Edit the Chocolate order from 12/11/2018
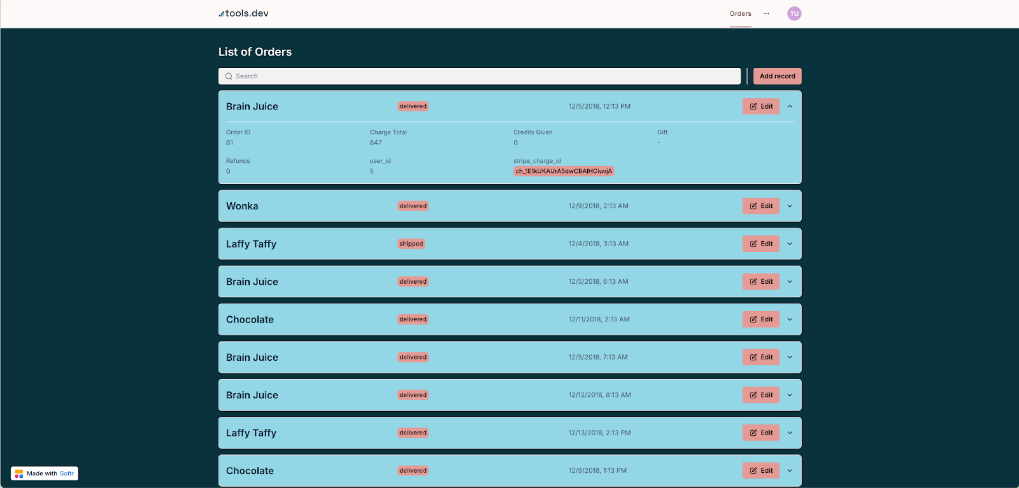The image size is (1019, 488). 760,319
